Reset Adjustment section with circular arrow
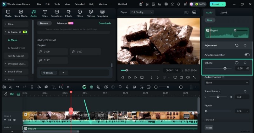The image size is (254, 133). pos(237,45)
